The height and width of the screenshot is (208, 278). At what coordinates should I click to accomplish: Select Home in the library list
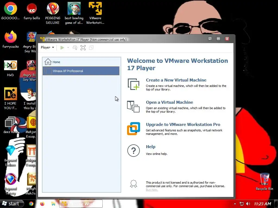coord(81,62)
